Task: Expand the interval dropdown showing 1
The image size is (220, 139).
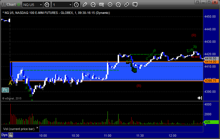Action: [x=71, y=5]
